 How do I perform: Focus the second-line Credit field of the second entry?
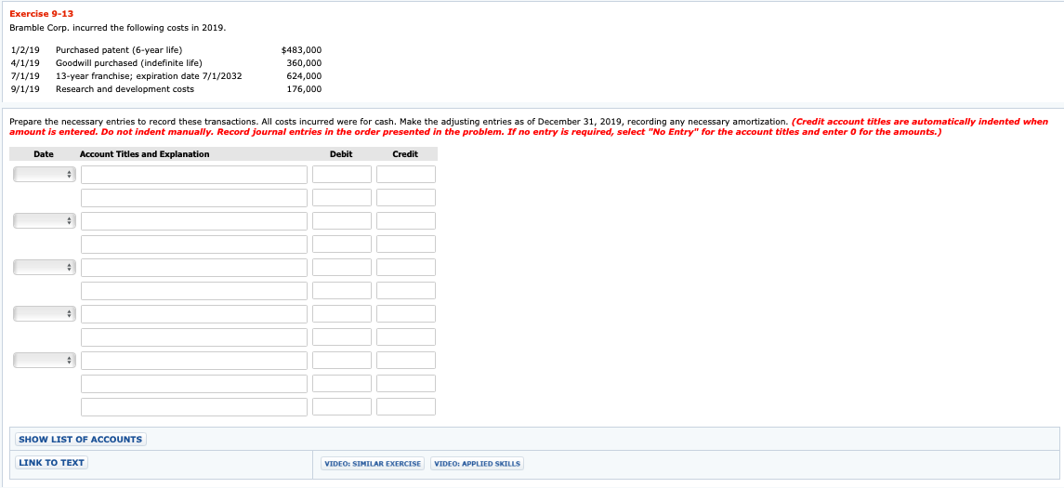(406, 244)
